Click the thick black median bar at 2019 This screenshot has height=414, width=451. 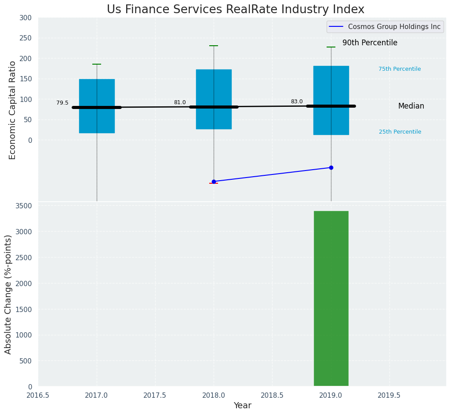tap(331, 106)
